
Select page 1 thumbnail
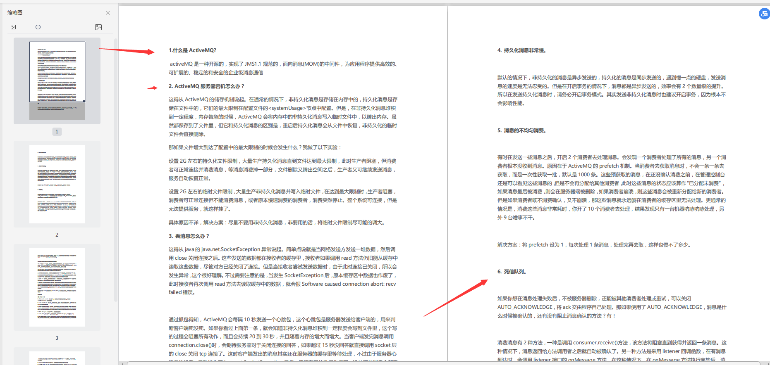[x=57, y=81]
